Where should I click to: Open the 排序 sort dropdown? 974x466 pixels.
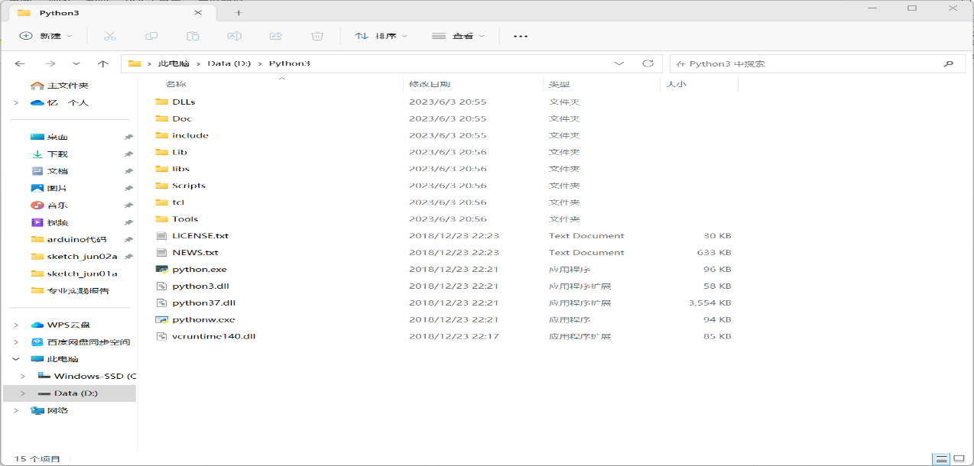(381, 36)
